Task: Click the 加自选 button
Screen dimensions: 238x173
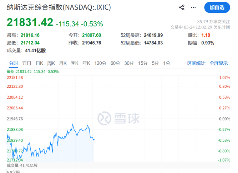Action: 217,7
